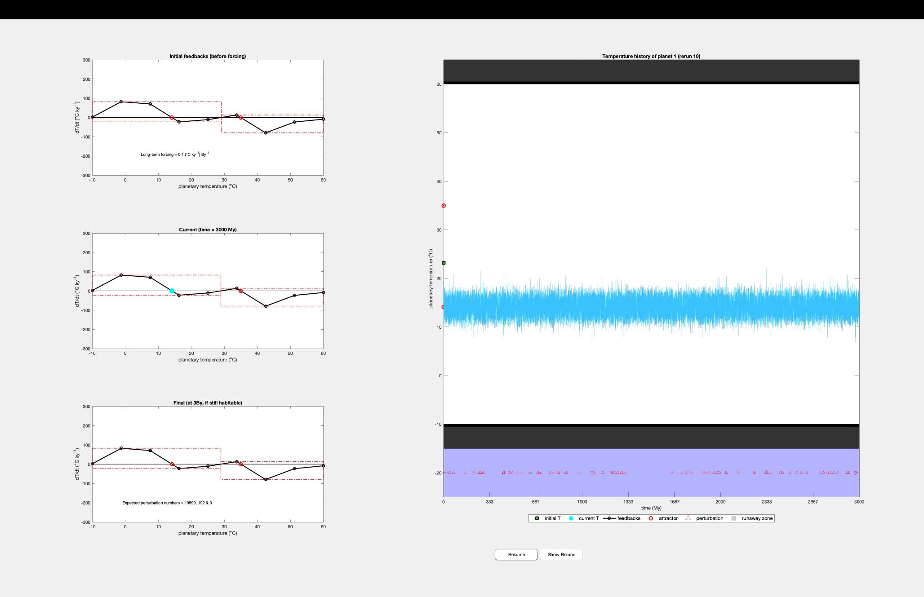Select the cyan current T legend icon

click(x=571, y=518)
